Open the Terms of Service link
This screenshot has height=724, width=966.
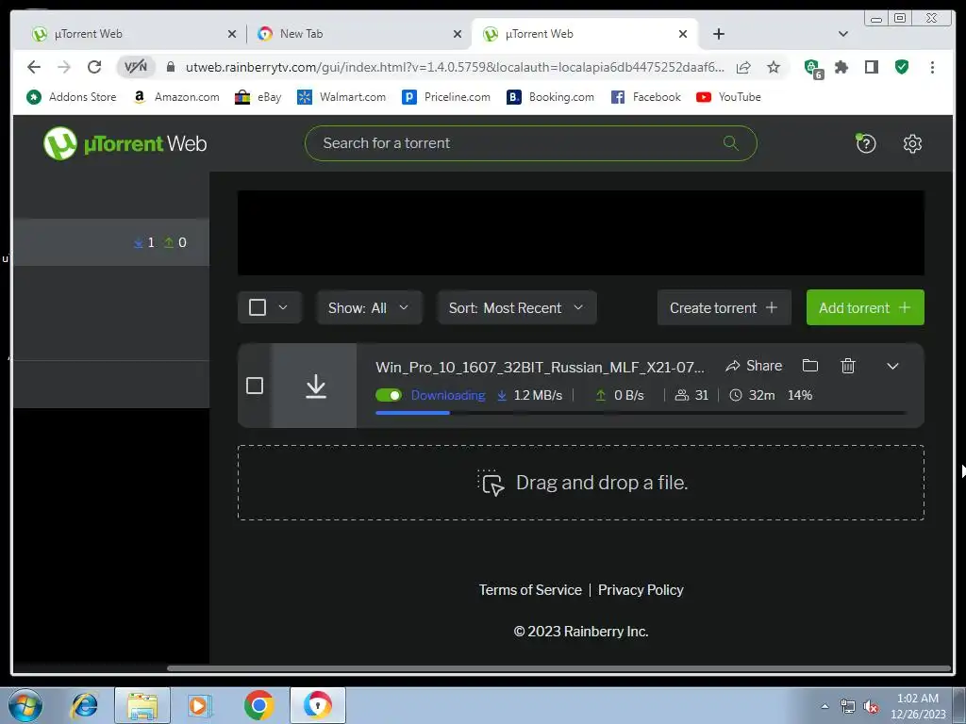530,590
